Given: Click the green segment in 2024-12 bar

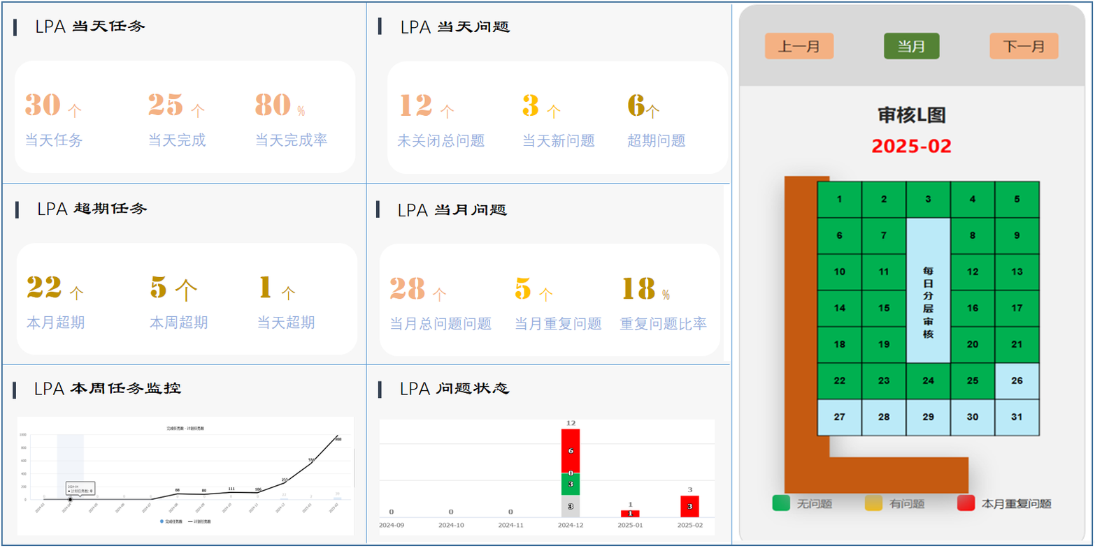Looking at the screenshot, I should pyautogui.click(x=571, y=484).
